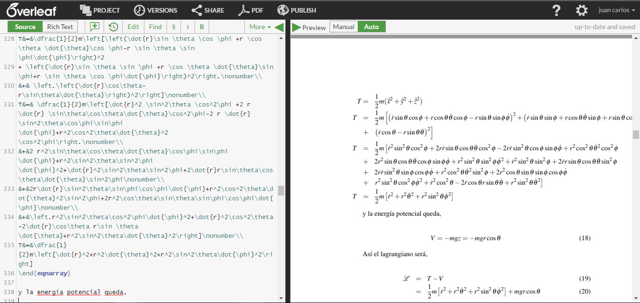Open document history with the clock icon

[x=113, y=27]
